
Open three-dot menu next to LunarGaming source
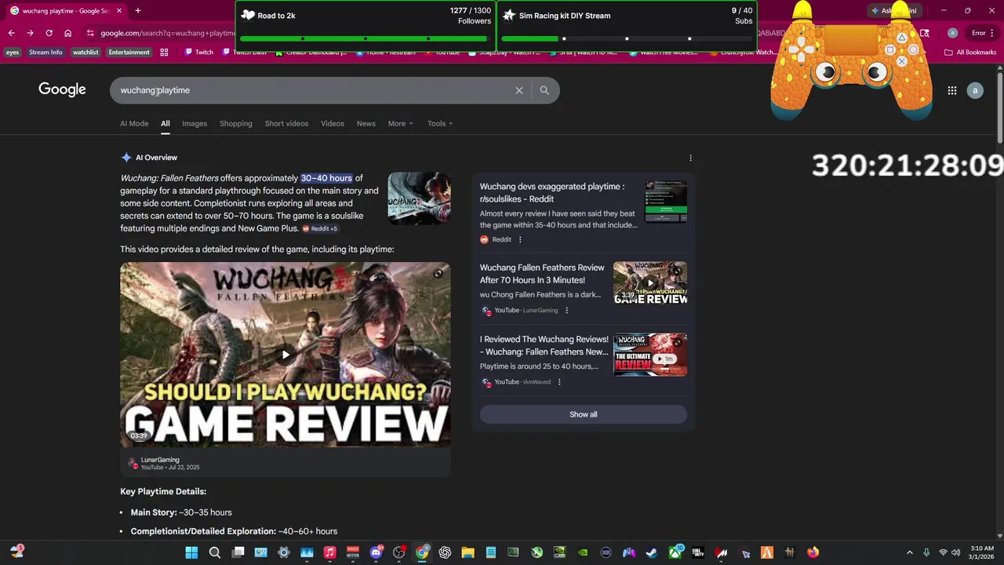(566, 310)
